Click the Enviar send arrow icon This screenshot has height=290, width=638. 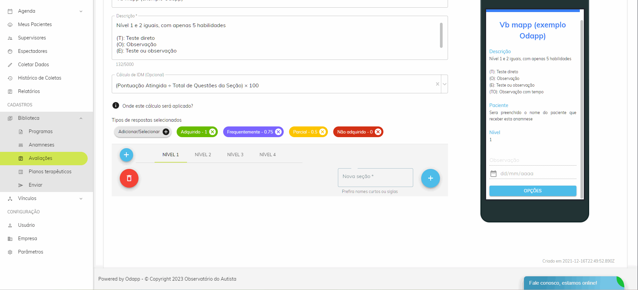point(21,185)
